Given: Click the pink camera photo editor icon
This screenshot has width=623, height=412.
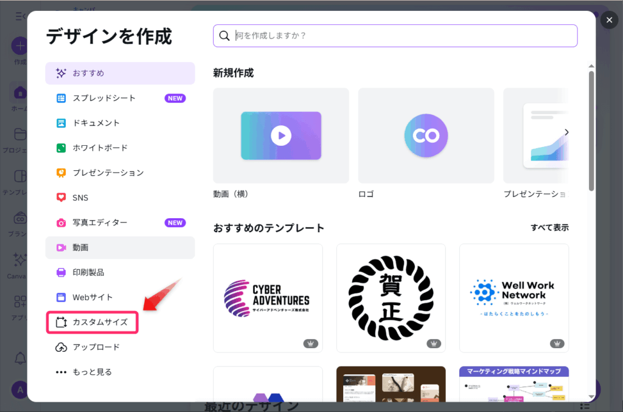Looking at the screenshot, I should point(61,223).
